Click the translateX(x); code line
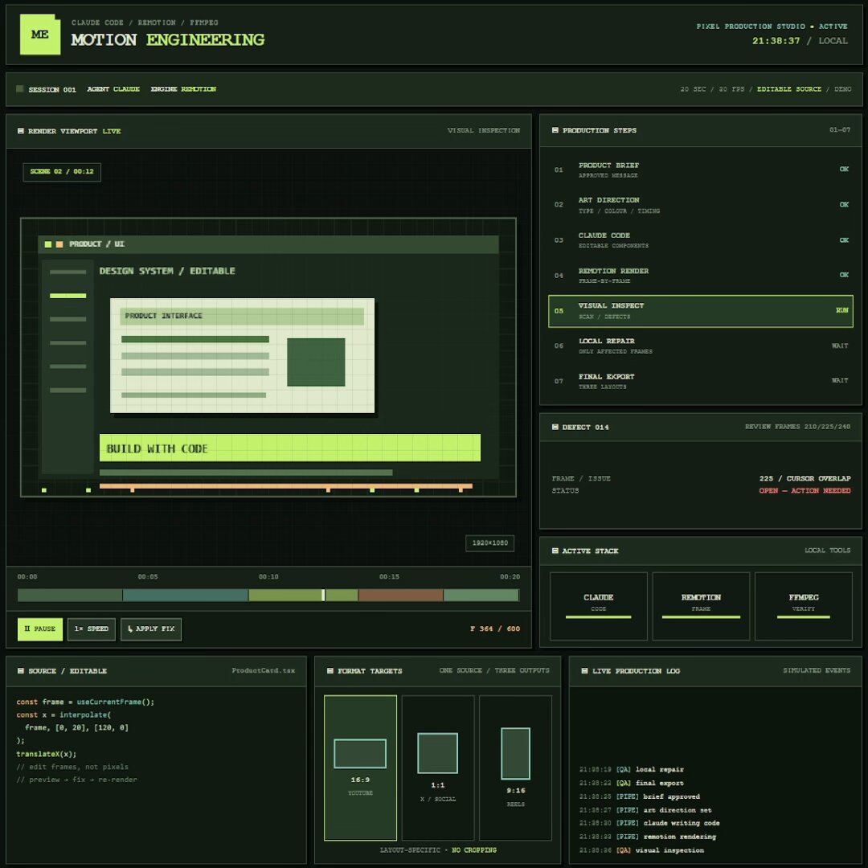Image resolution: width=868 pixels, height=868 pixels. [47, 754]
